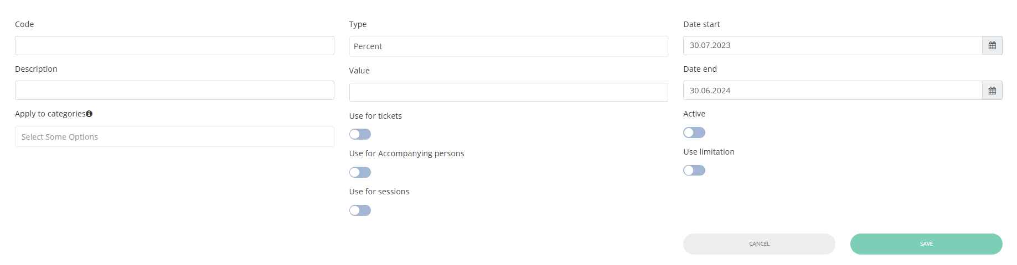The width and height of the screenshot is (1017, 265).
Task: Open the Date end calendar picker icon
Action: (x=992, y=91)
